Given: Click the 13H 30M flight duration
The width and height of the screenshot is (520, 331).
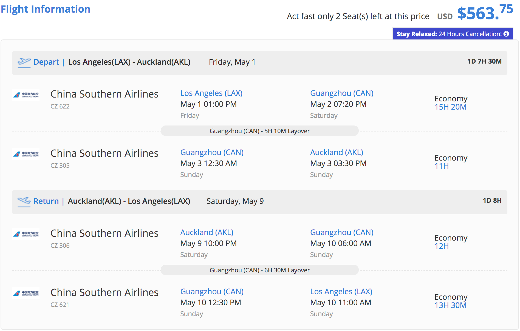Looking at the screenshot, I should tap(450, 305).
